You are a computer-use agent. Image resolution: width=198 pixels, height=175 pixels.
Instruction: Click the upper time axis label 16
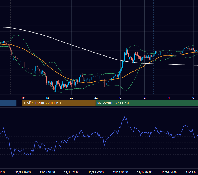tap(23, 98)
